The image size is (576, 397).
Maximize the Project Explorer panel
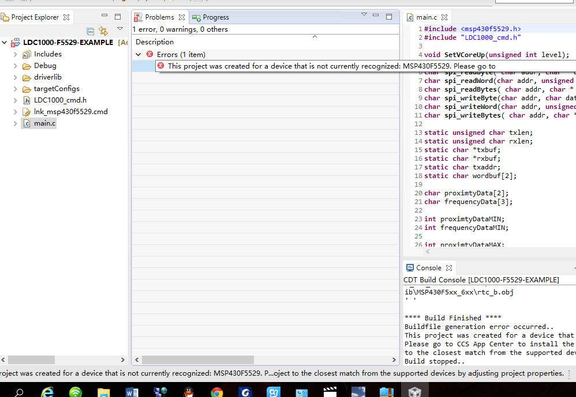click(x=118, y=17)
